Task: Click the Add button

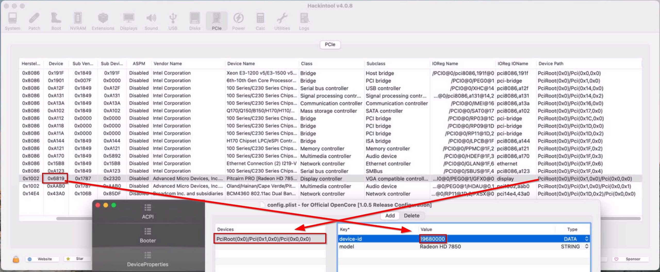Action: click(x=390, y=216)
